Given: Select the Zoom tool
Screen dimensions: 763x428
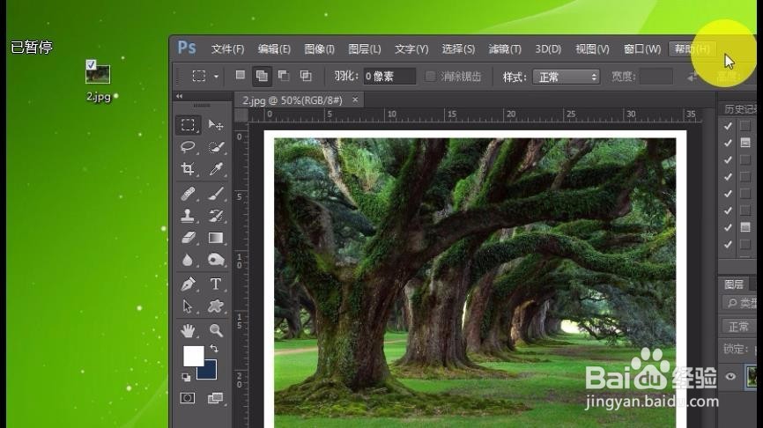Looking at the screenshot, I should pos(216,331).
